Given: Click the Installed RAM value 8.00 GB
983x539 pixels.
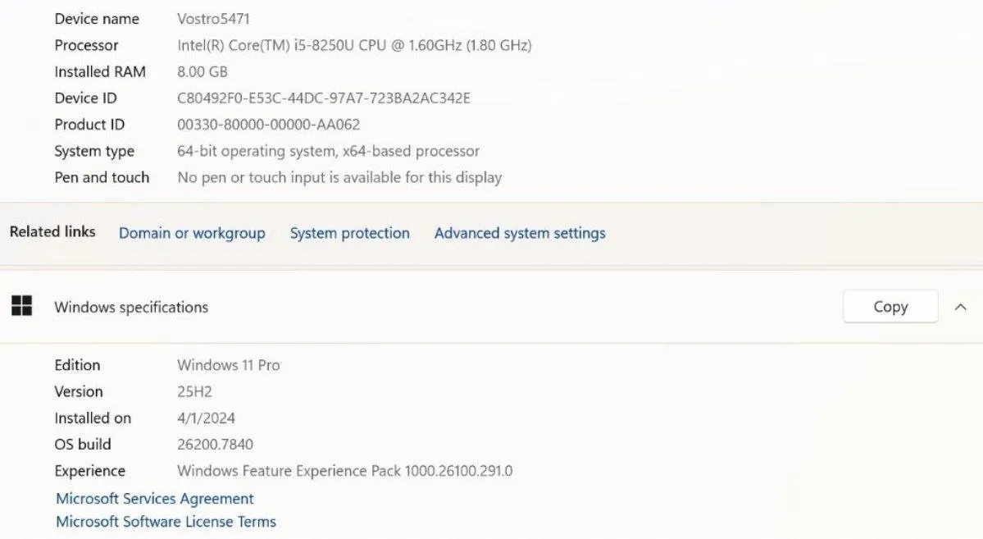Looking at the screenshot, I should 202,72.
